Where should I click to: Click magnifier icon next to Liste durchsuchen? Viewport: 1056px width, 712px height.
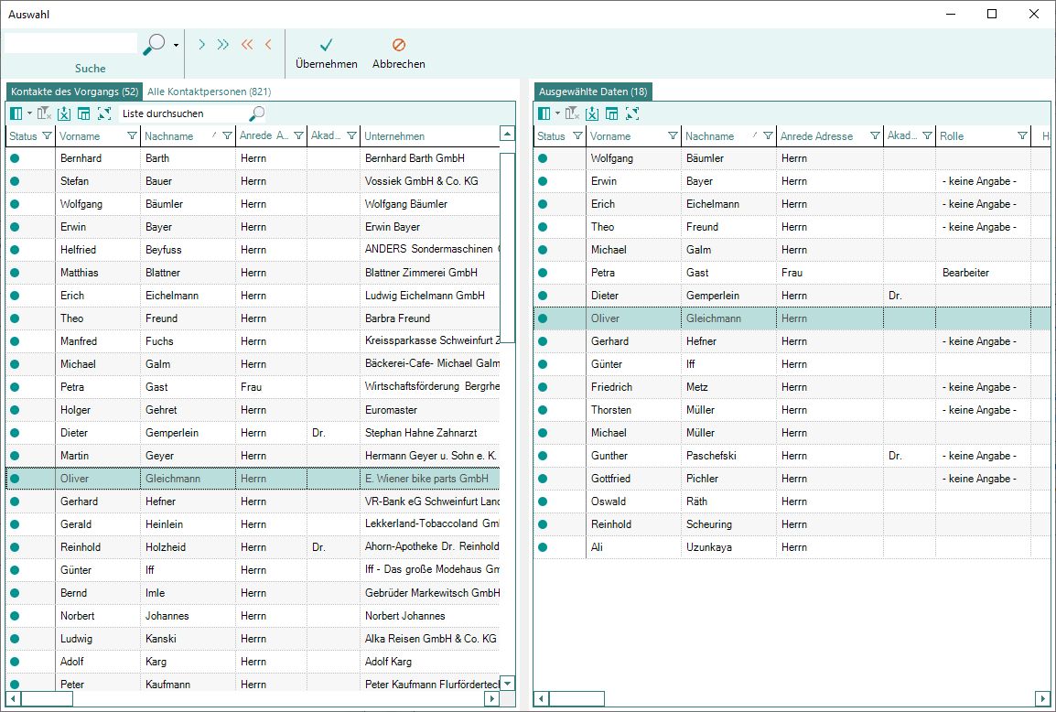click(257, 113)
